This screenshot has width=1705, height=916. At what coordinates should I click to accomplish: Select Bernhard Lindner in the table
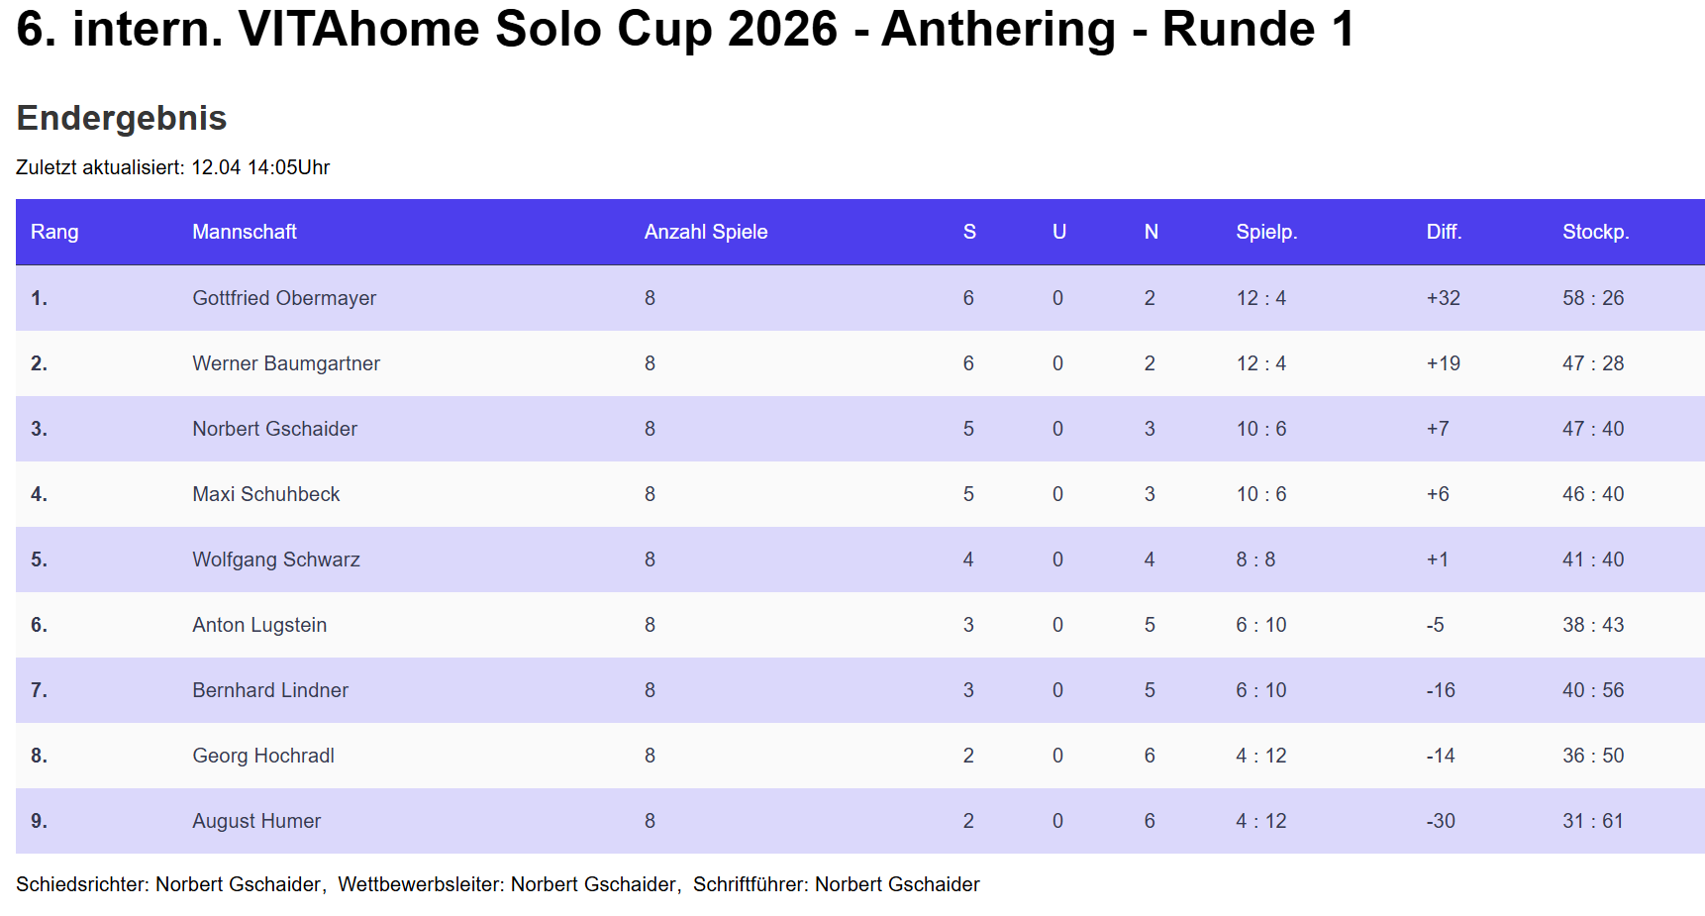click(x=270, y=690)
